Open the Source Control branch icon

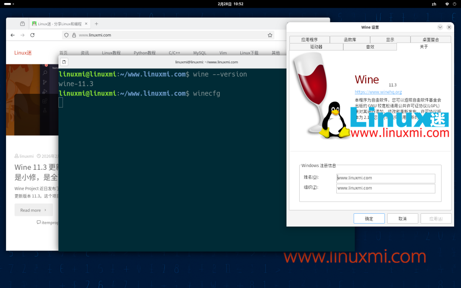coord(44,82)
